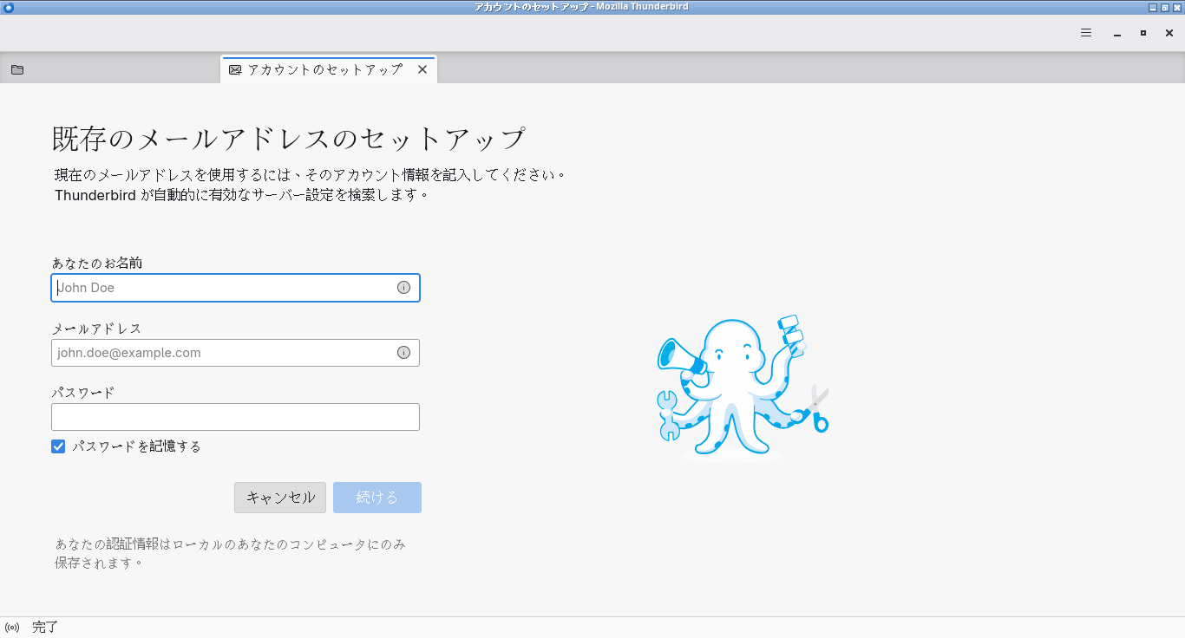Viewport: 1185px width, 638px height.
Task: Focus the メールアドレス input field
Action: point(236,353)
